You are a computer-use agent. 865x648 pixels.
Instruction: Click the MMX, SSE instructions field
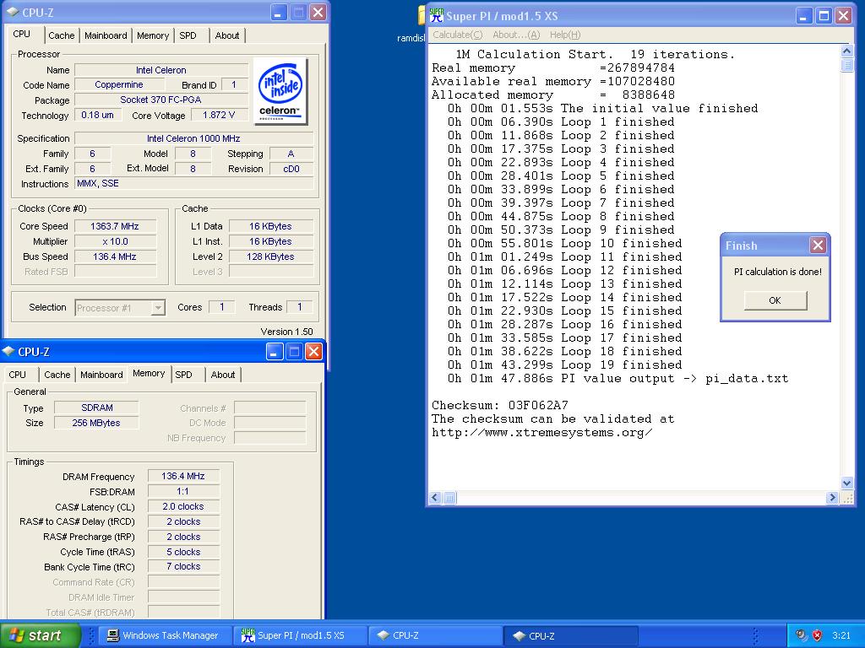pos(194,183)
